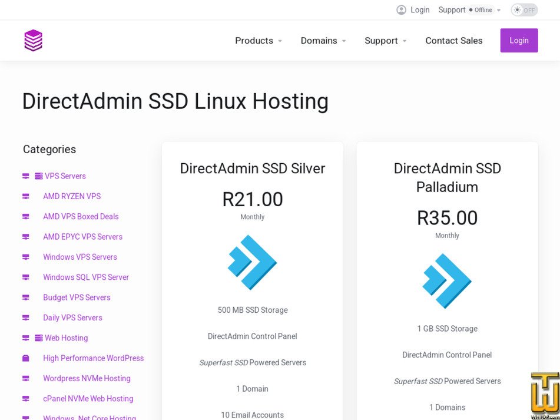Click the 1 GB SSD Storage feature
560x420 pixels.
[x=447, y=329]
